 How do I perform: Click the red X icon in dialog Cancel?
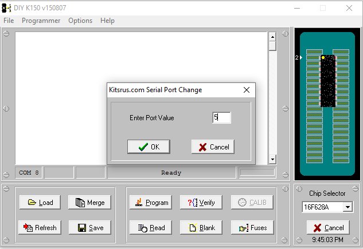pos(202,147)
